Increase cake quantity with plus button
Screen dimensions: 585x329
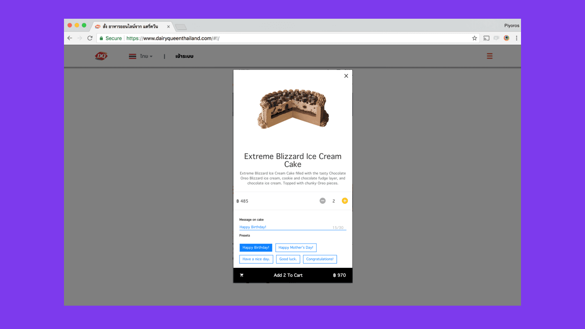(345, 201)
